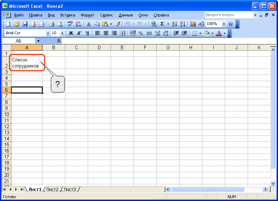Increase decimal places icon
The height and width of the screenshot is (201, 278).
pyautogui.click(x=157, y=33)
